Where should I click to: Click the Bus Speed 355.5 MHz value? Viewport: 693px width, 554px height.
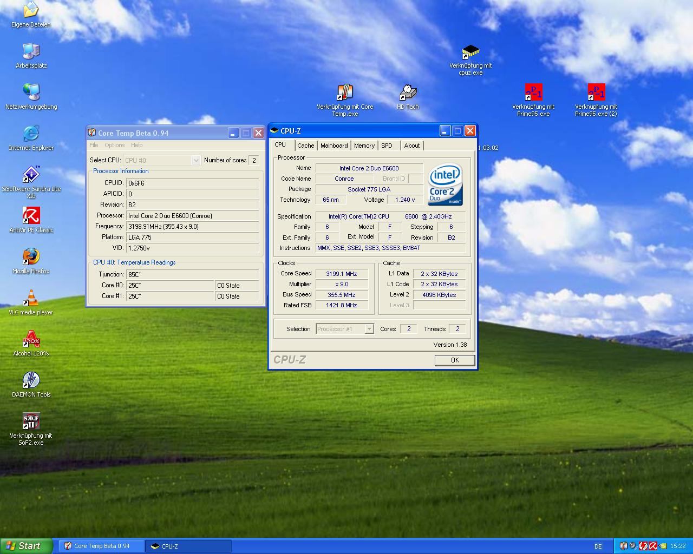[341, 295]
